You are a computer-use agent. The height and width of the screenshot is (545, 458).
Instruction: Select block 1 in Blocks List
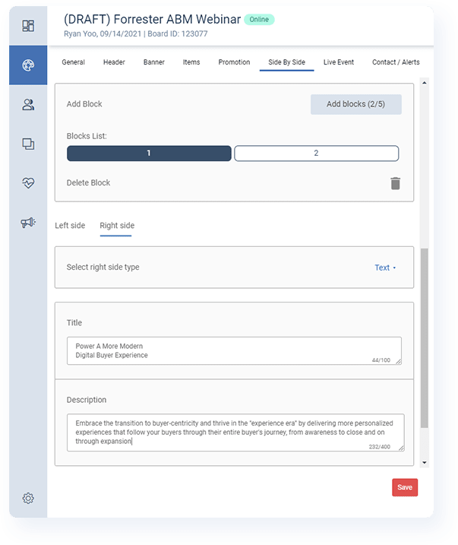(x=149, y=154)
